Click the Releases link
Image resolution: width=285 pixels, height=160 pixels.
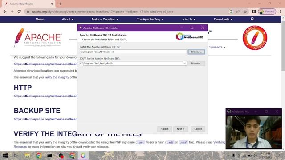coord(20,147)
